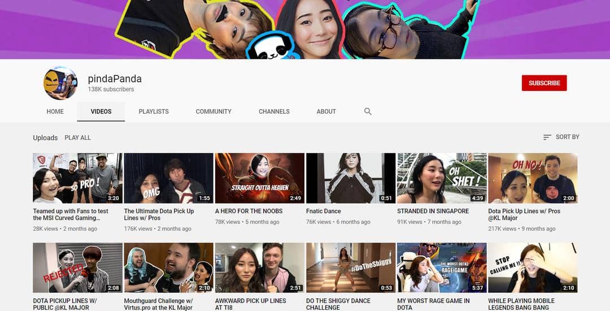Play the Stranded in Singapore video thumbnail
Viewport: 610px width, 311px height.
click(x=442, y=178)
